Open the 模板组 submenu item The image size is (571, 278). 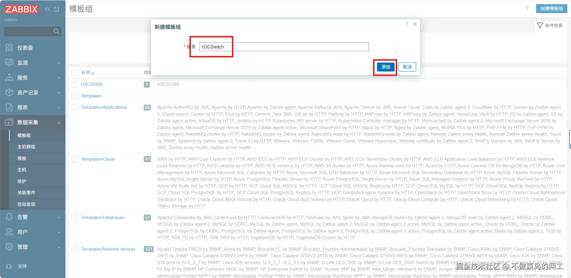click(x=37, y=135)
